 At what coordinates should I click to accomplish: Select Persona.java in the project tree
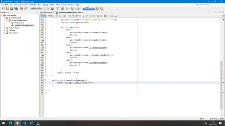tap(19, 23)
